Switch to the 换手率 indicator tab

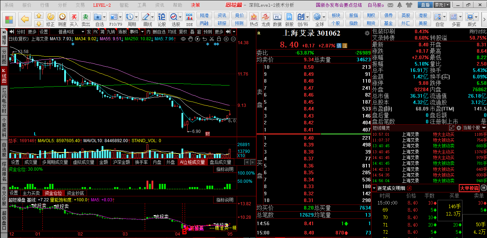[141, 162]
